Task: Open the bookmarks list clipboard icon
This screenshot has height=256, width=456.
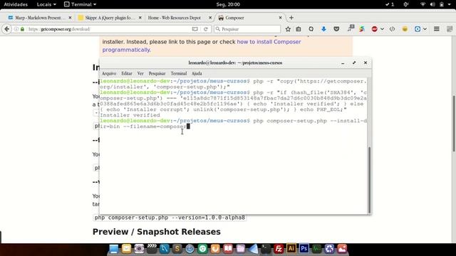Action: point(299,29)
